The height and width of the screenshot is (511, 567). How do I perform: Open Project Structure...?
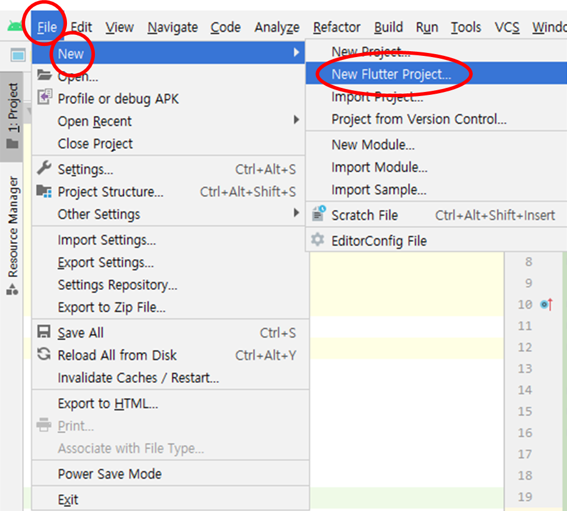pos(168,191)
